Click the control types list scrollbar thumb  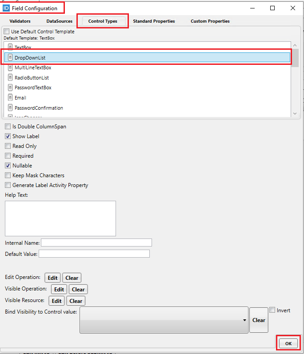(x=295, y=58)
